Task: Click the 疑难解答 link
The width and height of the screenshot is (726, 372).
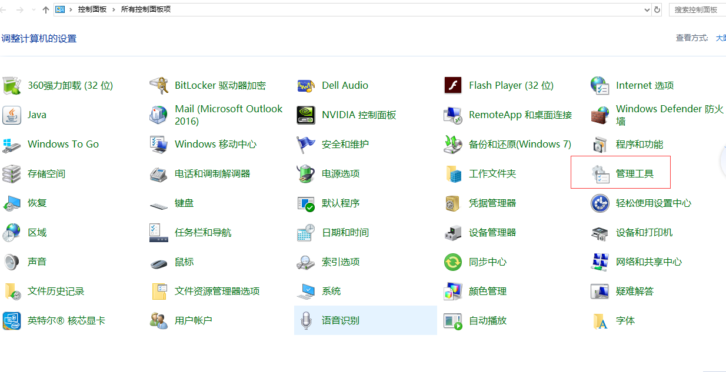Action: (x=635, y=291)
